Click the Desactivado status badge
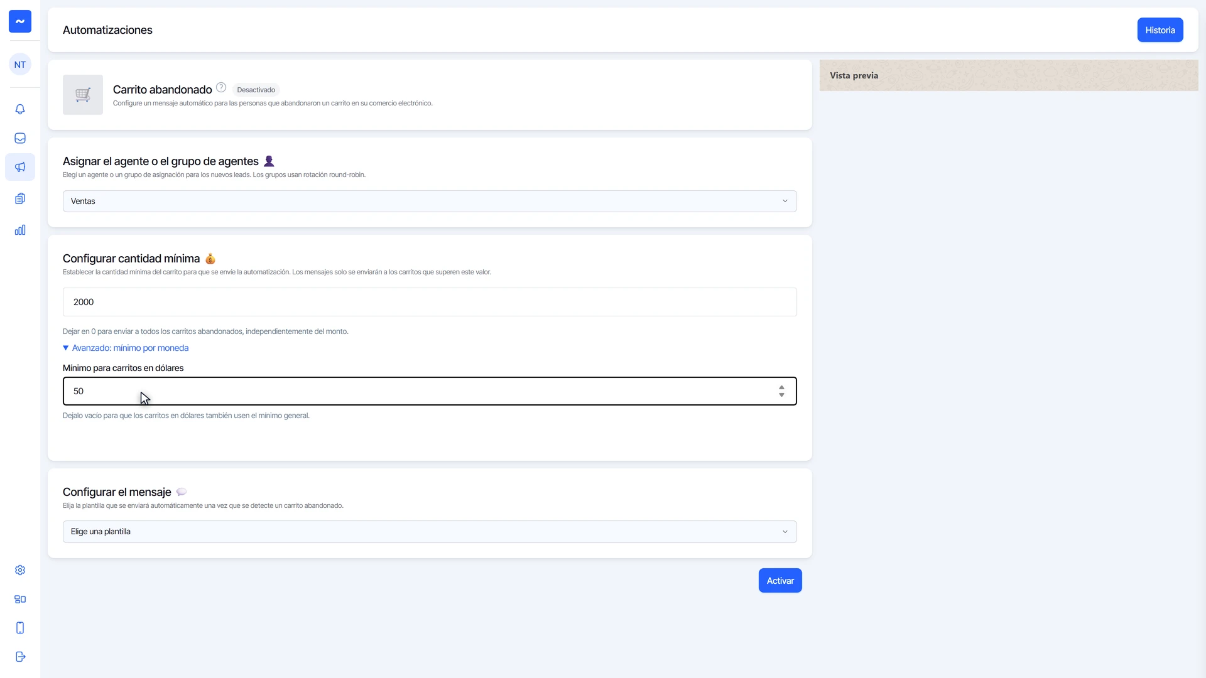This screenshot has height=678, width=1206. pos(256,90)
